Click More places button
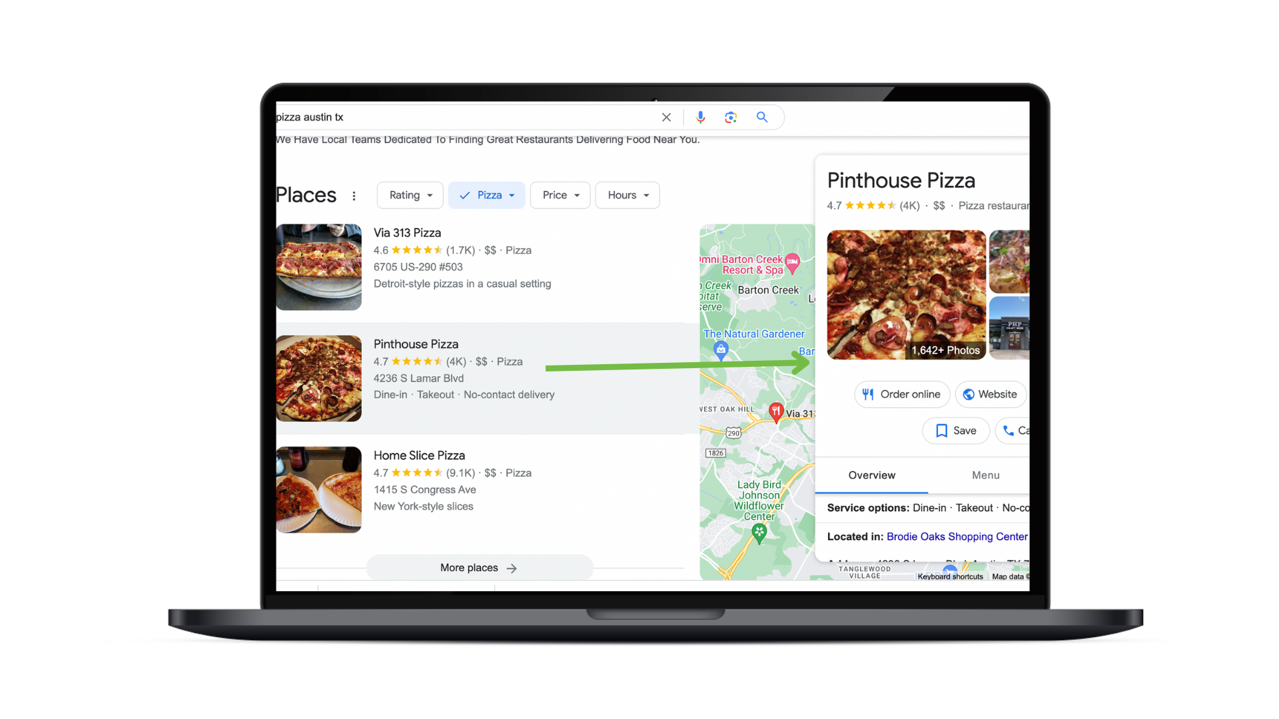The width and height of the screenshot is (1279, 719). coord(480,567)
